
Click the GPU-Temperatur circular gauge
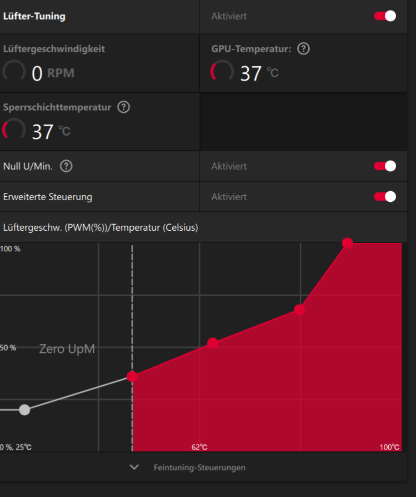tap(222, 71)
